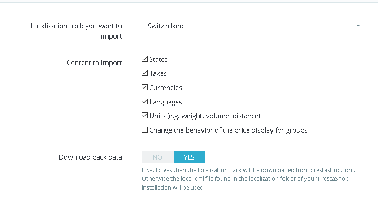Click the dropdown arrow beside Switzerland
The height and width of the screenshot is (207, 378).
pyautogui.click(x=358, y=26)
